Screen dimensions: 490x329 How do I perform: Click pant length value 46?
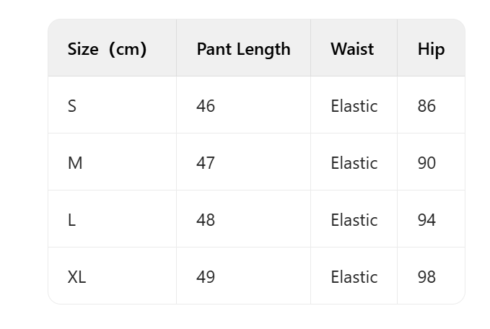point(206,106)
